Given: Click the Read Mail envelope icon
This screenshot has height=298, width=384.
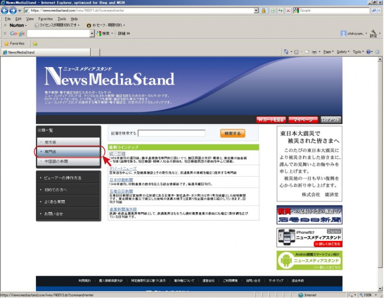Looking at the screenshot, I should pyautogui.click(x=307, y=52).
